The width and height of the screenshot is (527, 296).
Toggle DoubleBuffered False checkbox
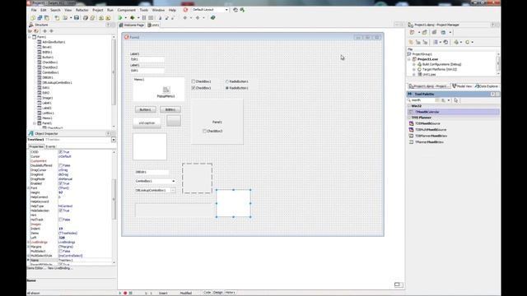61,165
